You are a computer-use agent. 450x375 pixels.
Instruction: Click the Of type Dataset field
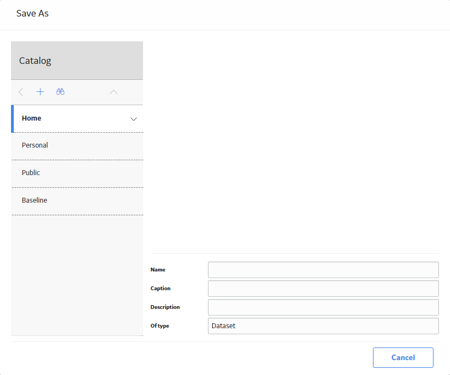point(323,326)
